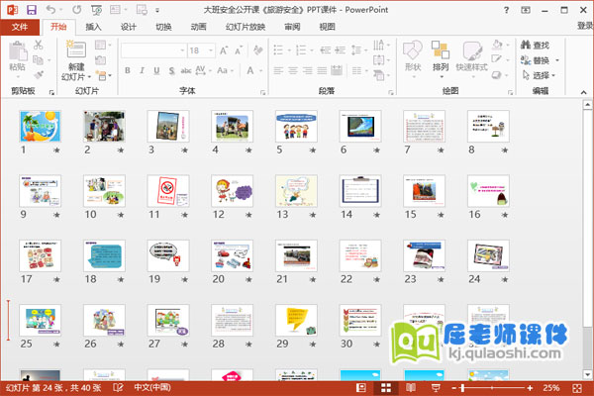The width and height of the screenshot is (594, 396).
Task: Click the Shapes (形状) icon
Action: pyautogui.click(x=413, y=50)
